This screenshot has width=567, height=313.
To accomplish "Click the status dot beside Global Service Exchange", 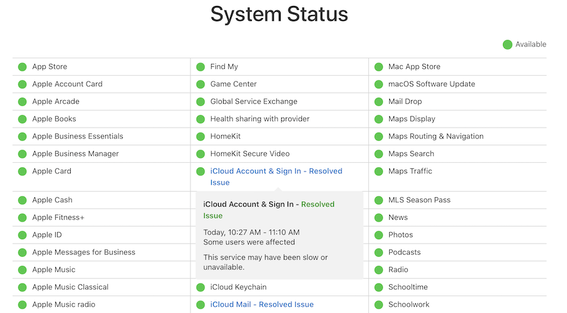I will [x=200, y=101].
